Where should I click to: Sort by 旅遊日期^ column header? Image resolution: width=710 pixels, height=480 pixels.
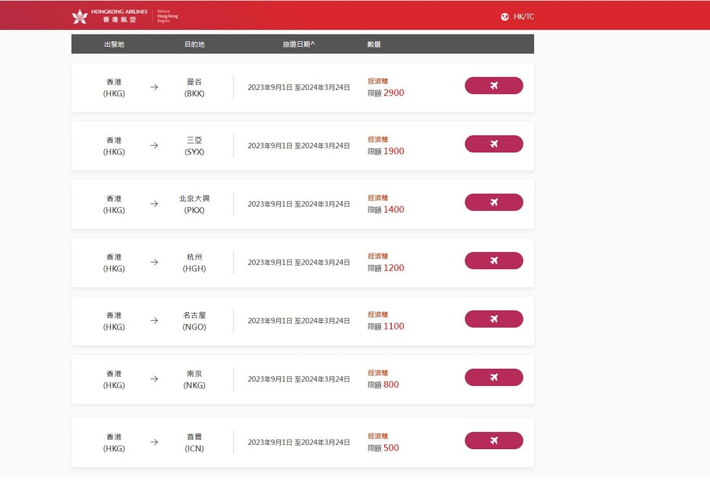298,44
